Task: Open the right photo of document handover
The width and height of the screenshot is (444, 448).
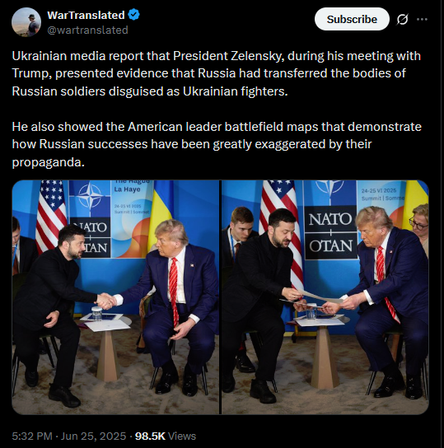Action: coord(325,297)
